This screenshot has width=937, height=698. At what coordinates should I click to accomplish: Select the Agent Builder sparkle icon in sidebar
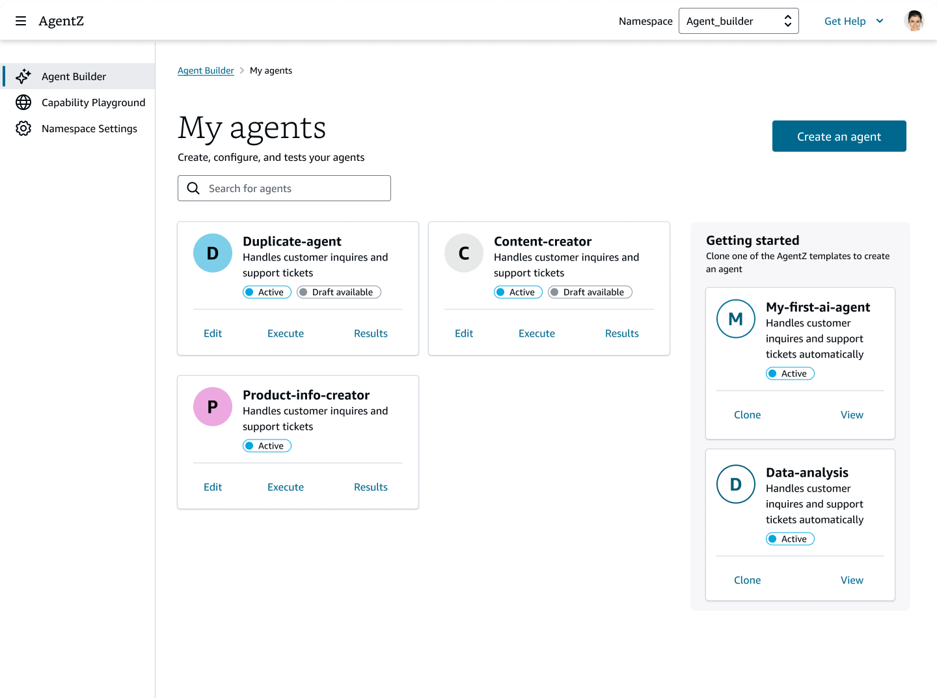point(23,76)
